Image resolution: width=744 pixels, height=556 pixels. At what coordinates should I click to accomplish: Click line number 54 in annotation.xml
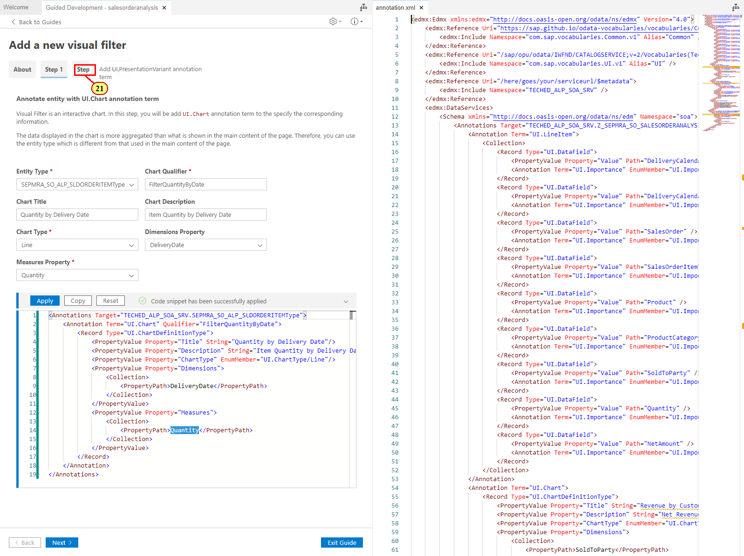pyautogui.click(x=395, y=488)
